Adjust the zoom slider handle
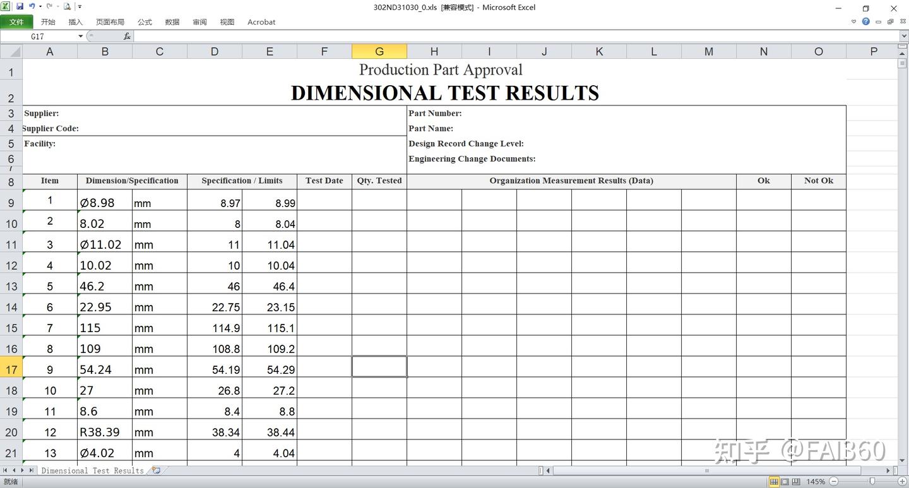 [x=872, y=482]
